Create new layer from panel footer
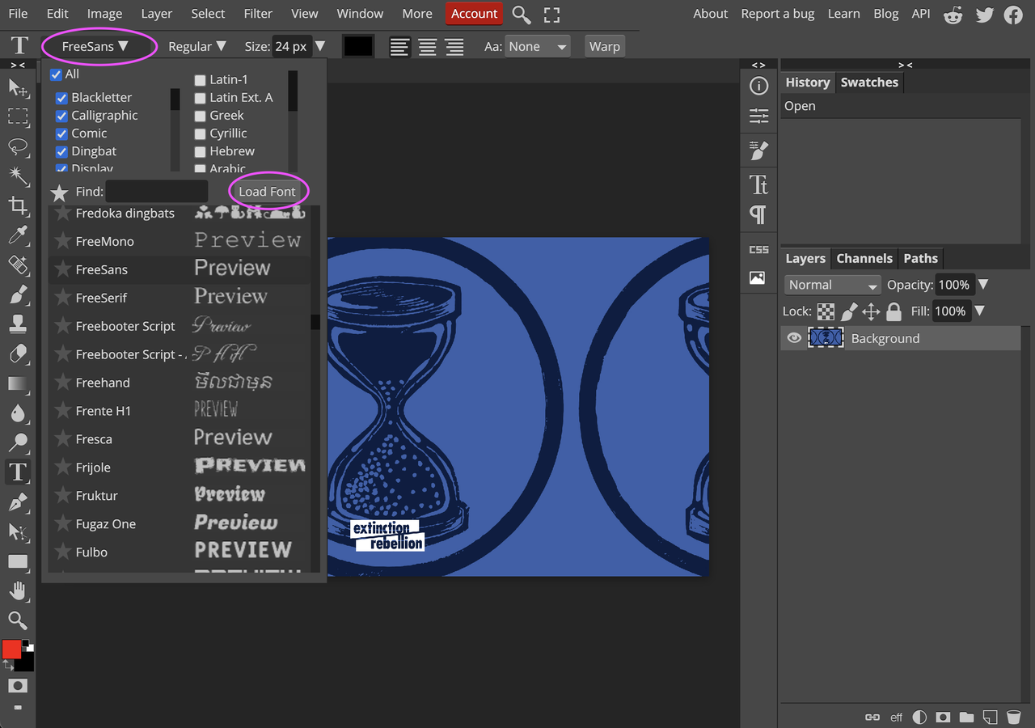This screenshot has width=1035, height=728. click(989, 717)
